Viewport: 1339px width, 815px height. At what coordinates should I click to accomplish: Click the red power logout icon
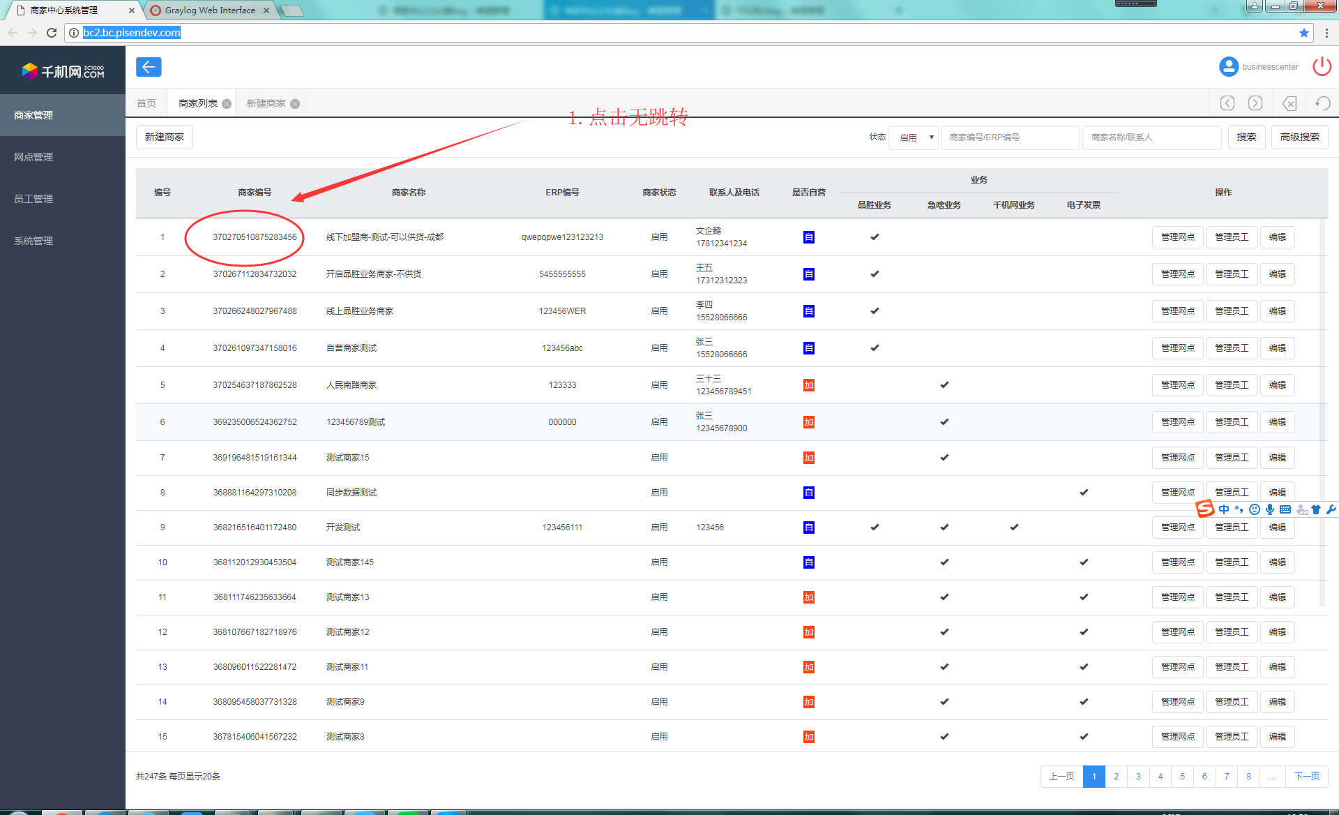tap(1322, 67)
